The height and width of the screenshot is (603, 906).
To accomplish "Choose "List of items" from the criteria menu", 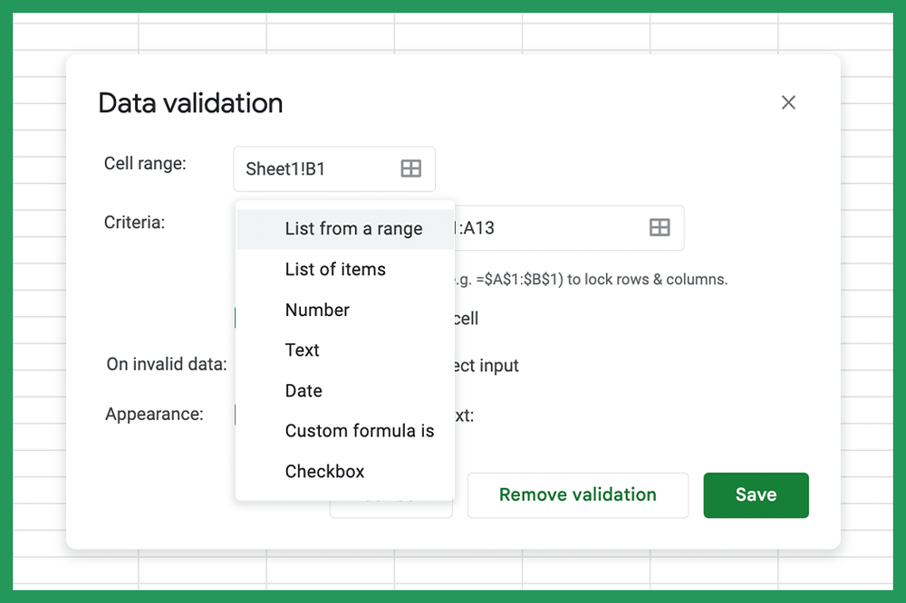I will click(334, 269).
